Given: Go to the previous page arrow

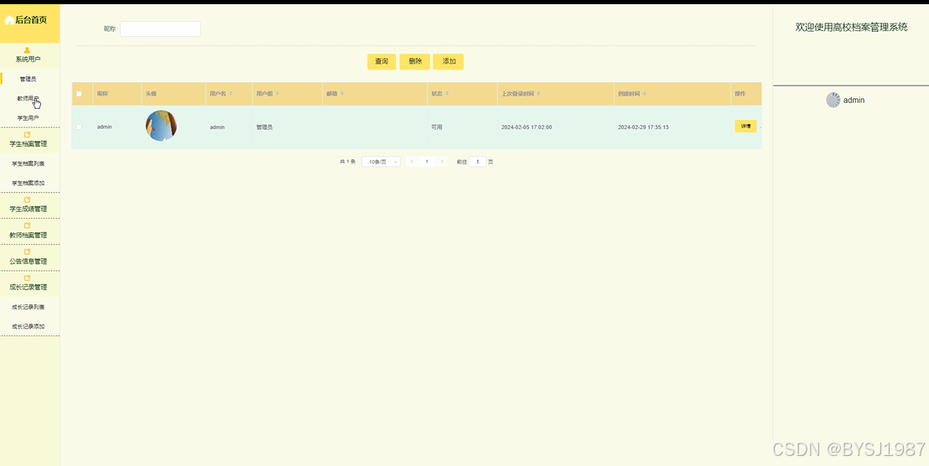Looking at the screenshot, I should (412, 162).
